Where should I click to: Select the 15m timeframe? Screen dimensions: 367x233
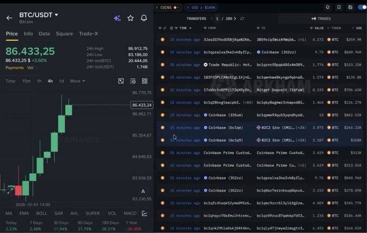click(26, 81)
